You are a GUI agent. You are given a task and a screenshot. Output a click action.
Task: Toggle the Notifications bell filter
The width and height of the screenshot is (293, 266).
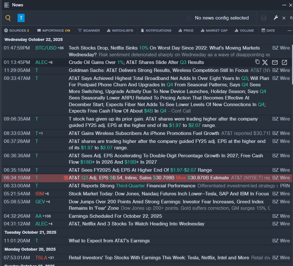pyautogui.click(x=156, y=31)
